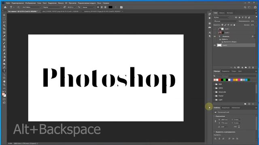Pick the red swatch in Swatches panel
259x145 pixels.
(219, 80)
